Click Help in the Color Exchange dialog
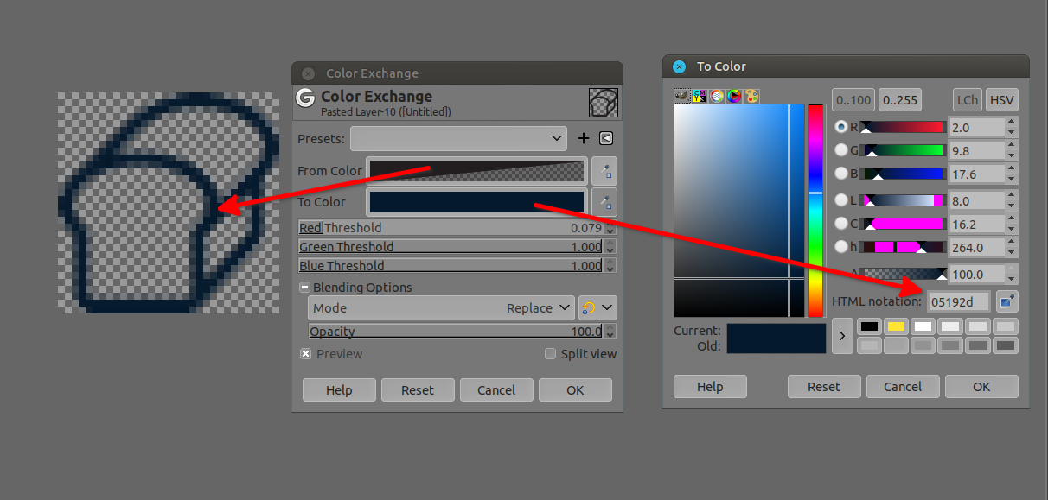The width and height of the screenshot is (1048, 500). pos(339,390)
